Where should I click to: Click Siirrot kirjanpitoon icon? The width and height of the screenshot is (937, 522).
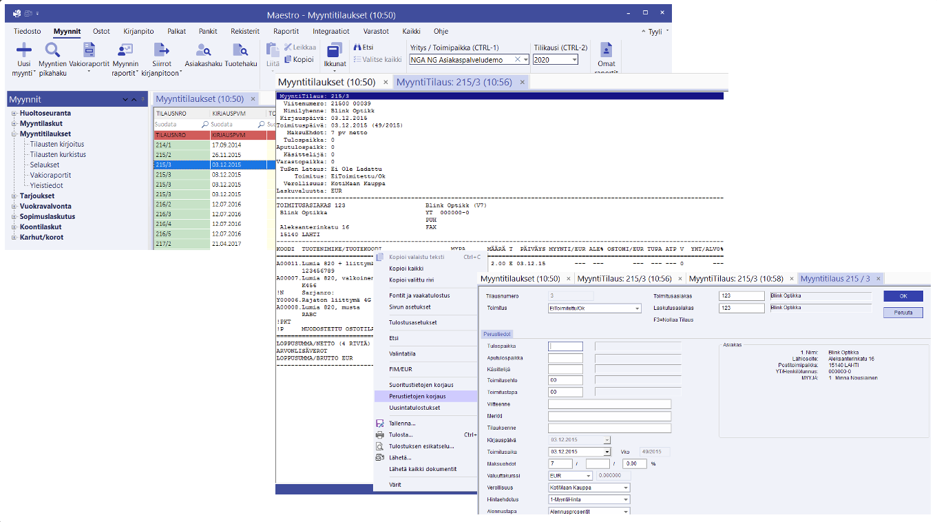tap(161, 50)
